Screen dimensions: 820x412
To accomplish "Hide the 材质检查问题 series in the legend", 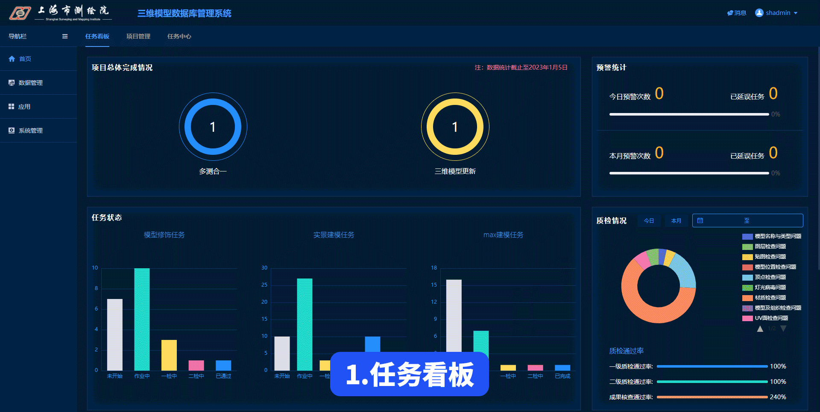I will click(x=747, y=298).
